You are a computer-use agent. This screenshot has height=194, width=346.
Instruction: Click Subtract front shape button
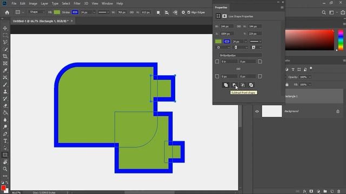point(234,85)
